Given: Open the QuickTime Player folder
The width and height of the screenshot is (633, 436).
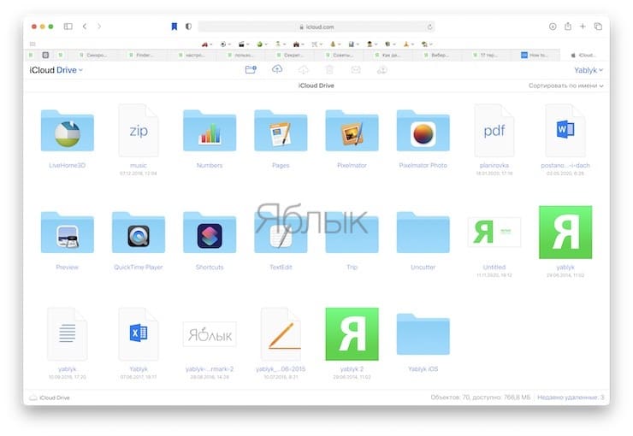Looking at the screenshot, I should click(x=139, y=233).
